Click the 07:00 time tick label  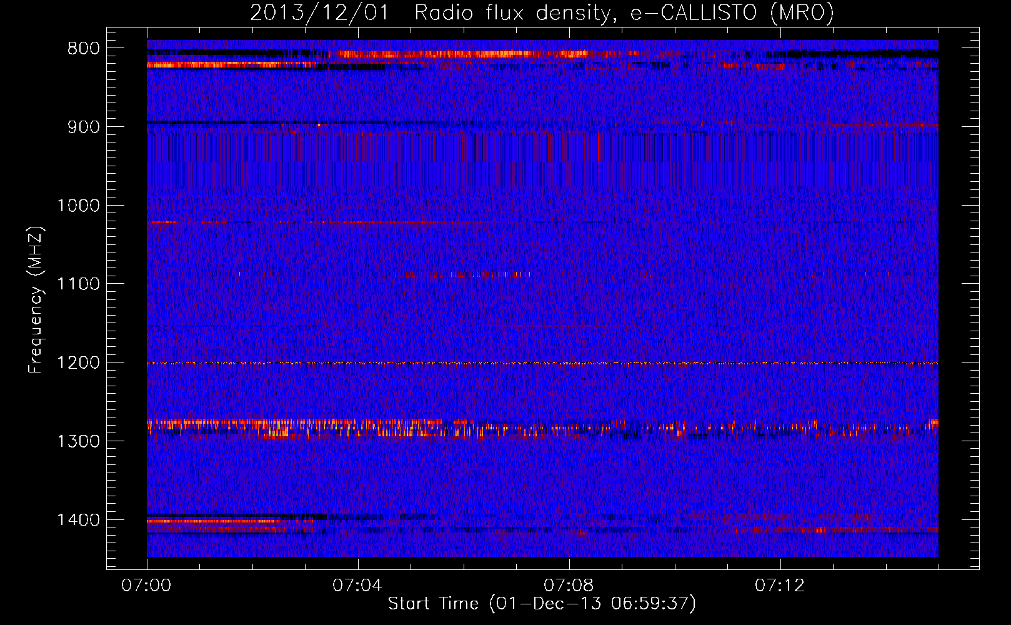[146, 586]
